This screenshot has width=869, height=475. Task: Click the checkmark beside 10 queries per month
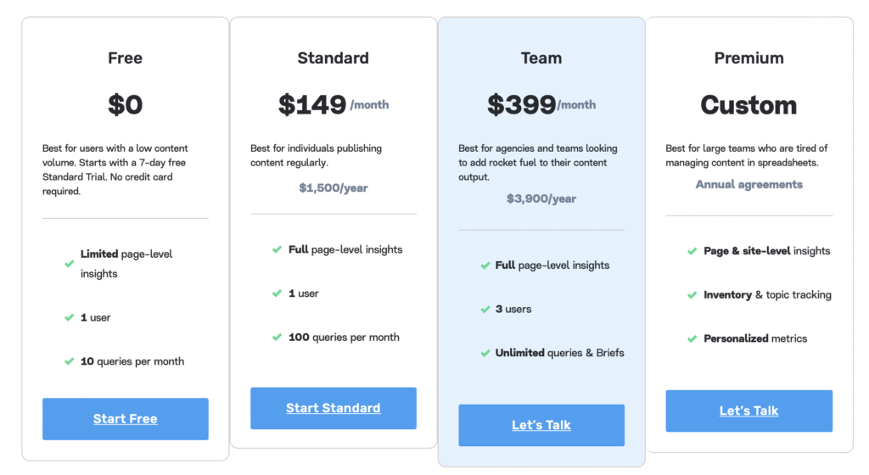click(x=70, y=361)
